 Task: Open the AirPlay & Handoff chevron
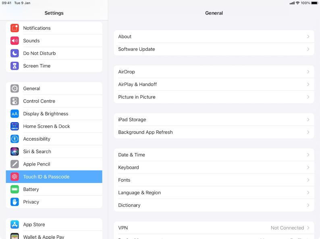[308, 84]
